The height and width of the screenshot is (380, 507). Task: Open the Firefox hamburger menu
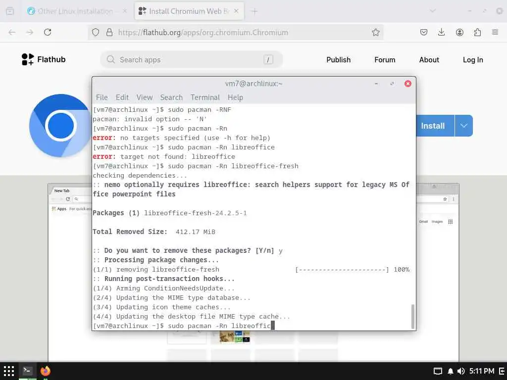(x=495, y=32)
